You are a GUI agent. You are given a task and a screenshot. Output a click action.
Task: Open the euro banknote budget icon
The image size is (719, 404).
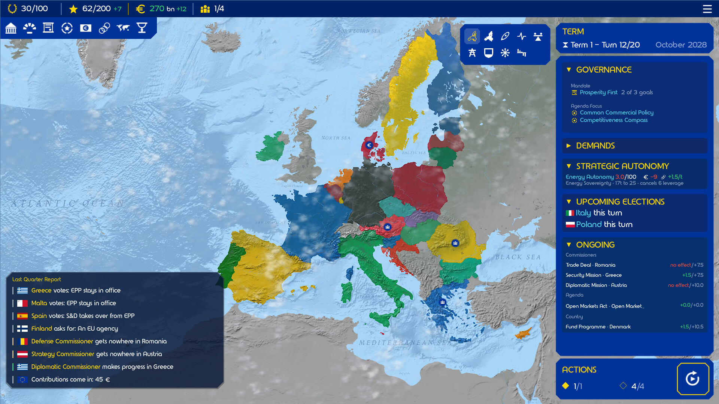[x=86, y=28]
